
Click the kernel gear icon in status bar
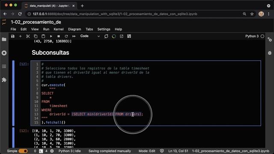pyautogui.click(x=52, y=151)
